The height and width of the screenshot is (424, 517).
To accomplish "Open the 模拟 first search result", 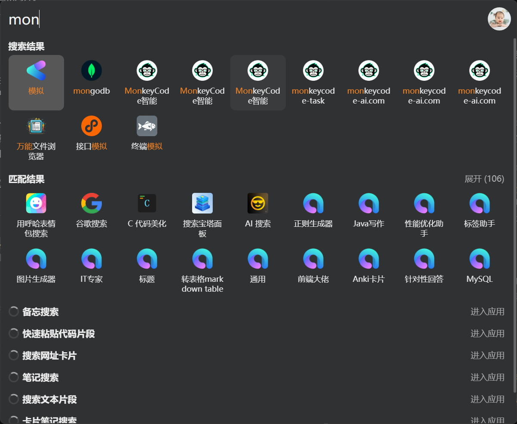I will click(36, 82).
